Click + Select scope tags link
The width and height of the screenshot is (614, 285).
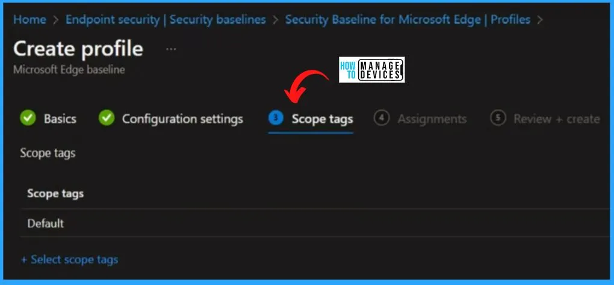click(69, 259)
